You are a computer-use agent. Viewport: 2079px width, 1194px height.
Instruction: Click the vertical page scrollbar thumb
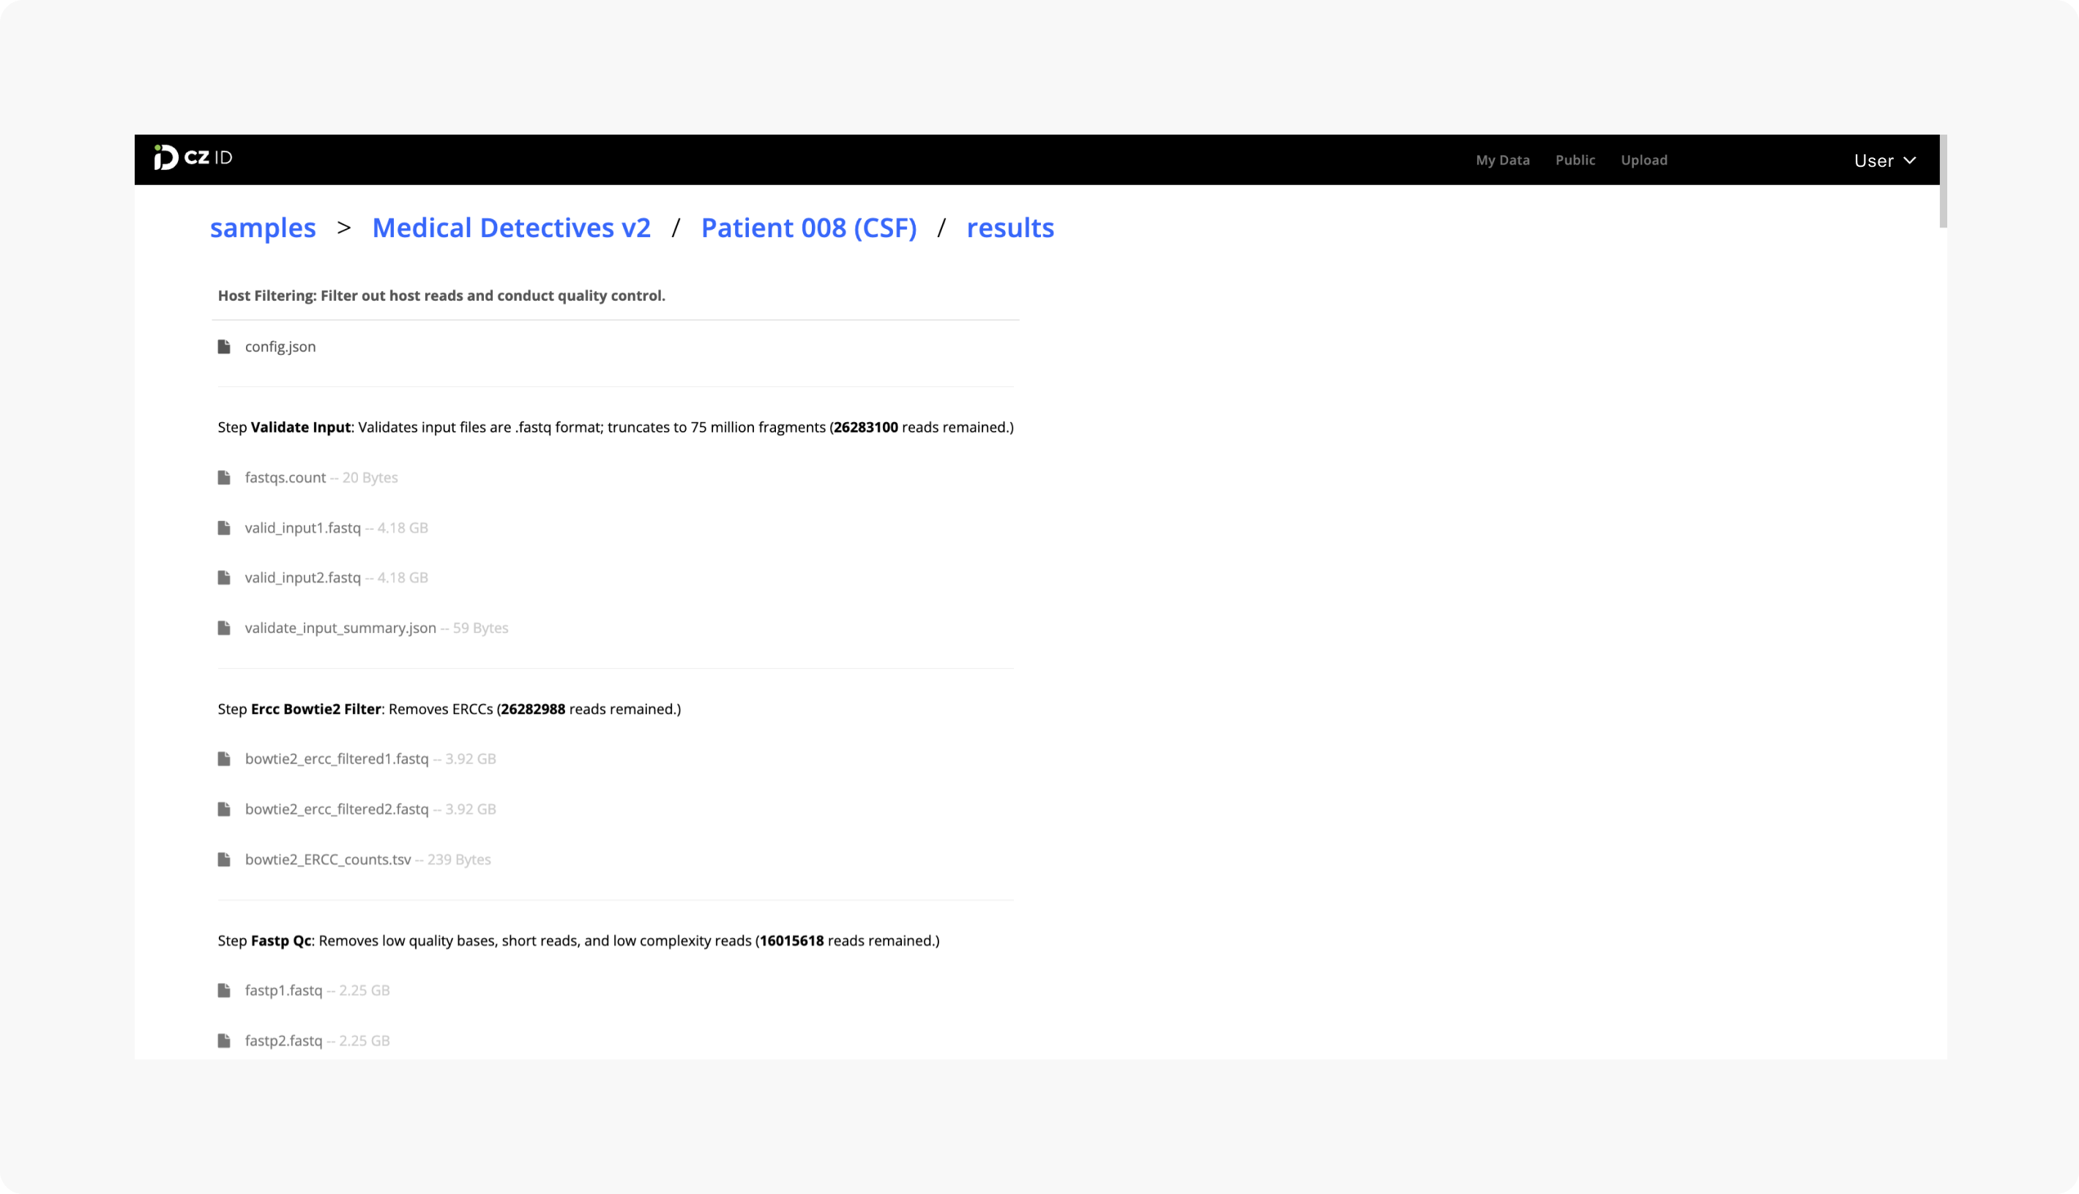coord(1943,181)
